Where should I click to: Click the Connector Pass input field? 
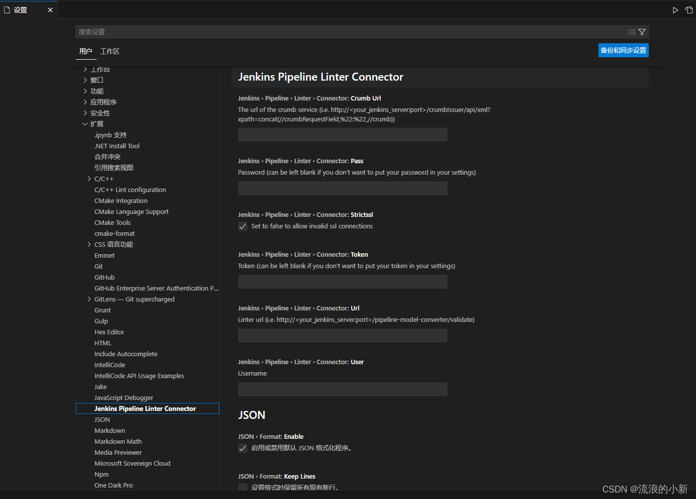click(x=343, y=188)
